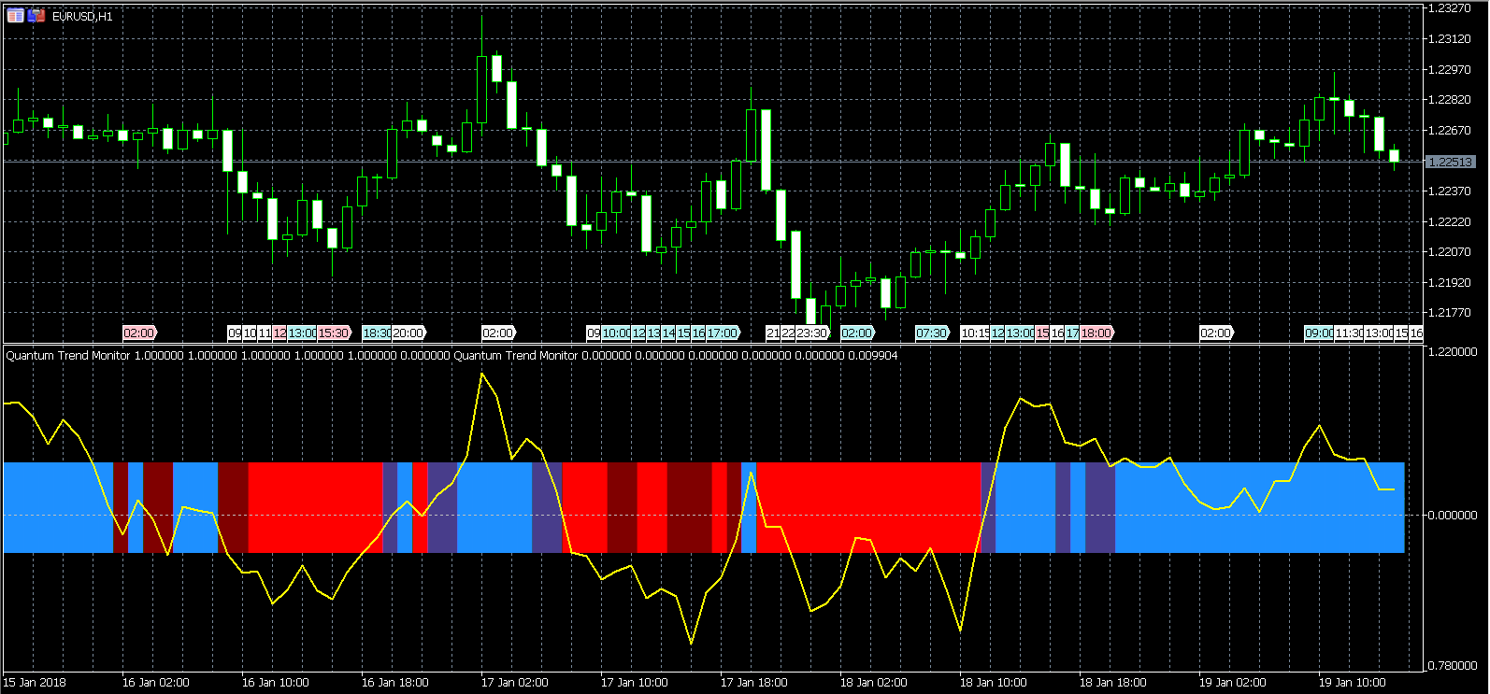This screenshot has height=694, width=1490.
Task: Select the cyan 18:30 event marker
Action: (x=376, y=333)
